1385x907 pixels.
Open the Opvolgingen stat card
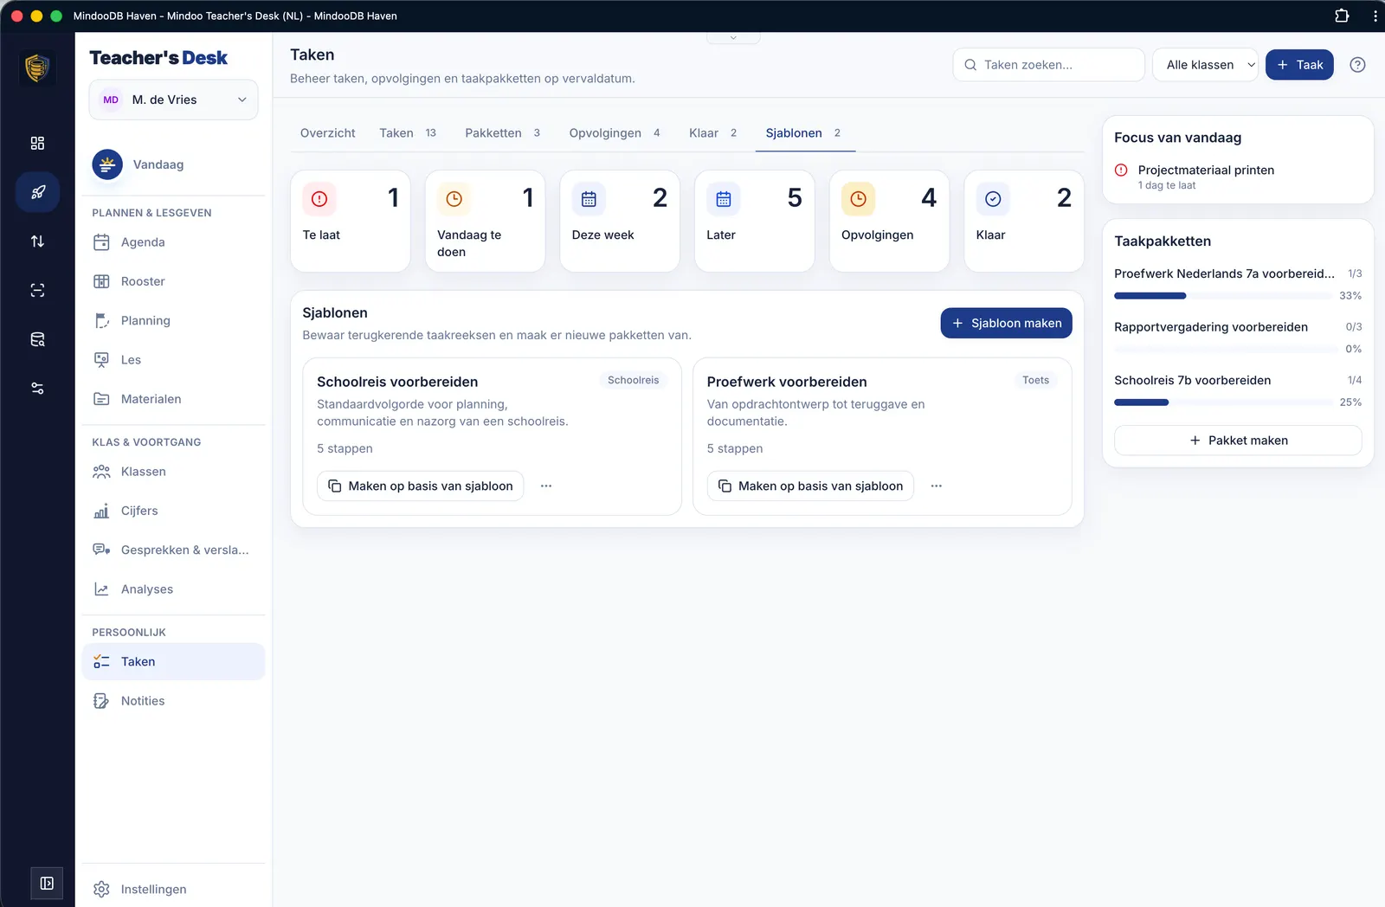click(889, 222)
